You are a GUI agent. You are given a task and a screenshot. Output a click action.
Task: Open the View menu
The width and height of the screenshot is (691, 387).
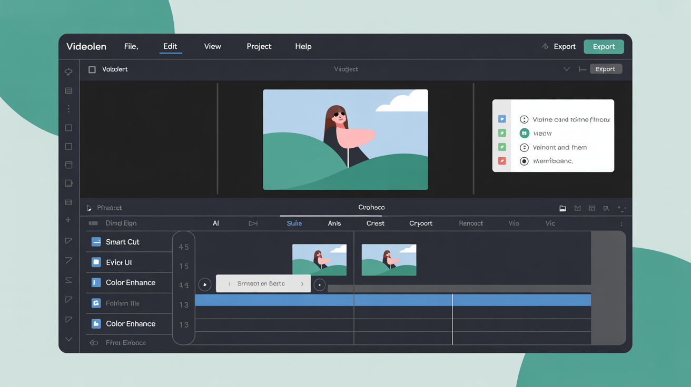(x=212, y=46)
